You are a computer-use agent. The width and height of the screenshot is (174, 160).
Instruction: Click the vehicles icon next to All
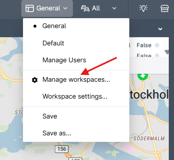[x=85, y=8]
